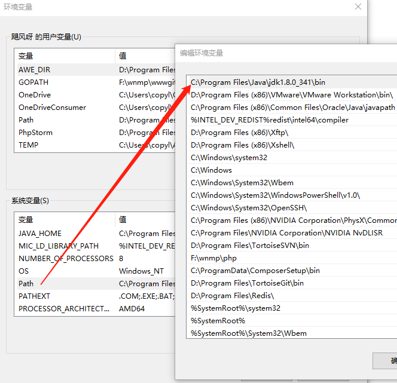The image size is (397, 383).
Task: Select the PhpStorm user variable row
Action: pyautogui.click(x=35, y=133)
